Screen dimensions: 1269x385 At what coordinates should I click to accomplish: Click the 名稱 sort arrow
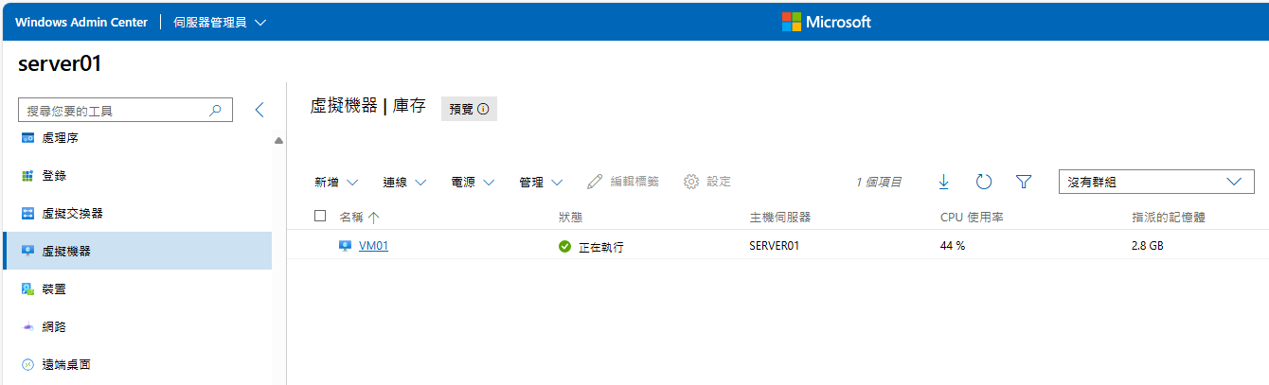pyautogui.click(x=374, y=218)
